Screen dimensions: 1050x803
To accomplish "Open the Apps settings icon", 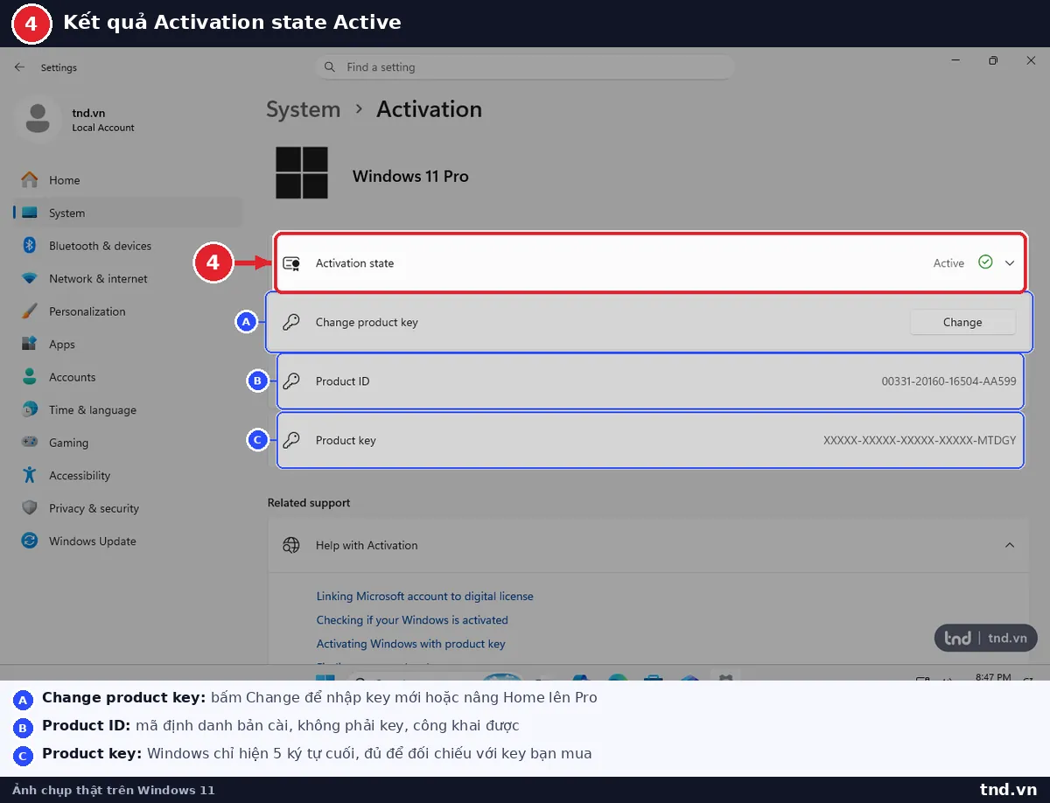I will 30,345.
